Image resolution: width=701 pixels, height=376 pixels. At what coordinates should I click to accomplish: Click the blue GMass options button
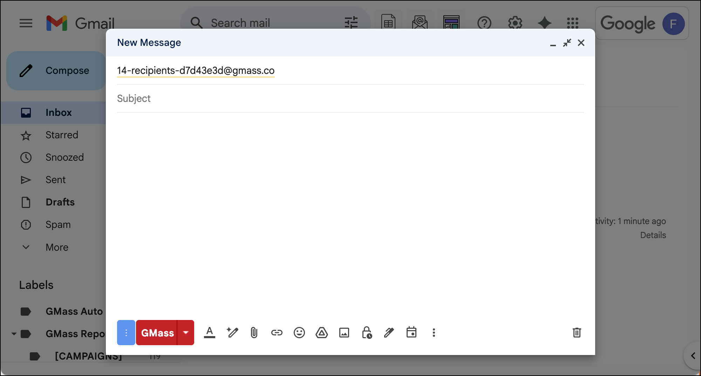126,333
